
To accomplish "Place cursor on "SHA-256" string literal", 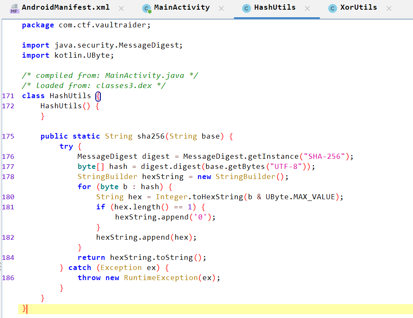I will (x=325, y=156).
